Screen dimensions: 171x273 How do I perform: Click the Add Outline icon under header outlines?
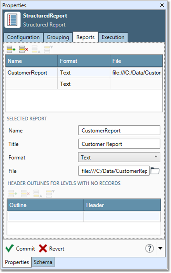13,194
